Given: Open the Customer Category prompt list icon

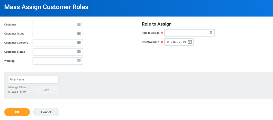Looking at the screenshot, I should (x=79, y=43).
